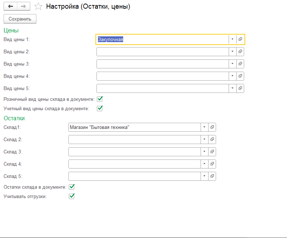Open the Склад 4 value form

212,164
